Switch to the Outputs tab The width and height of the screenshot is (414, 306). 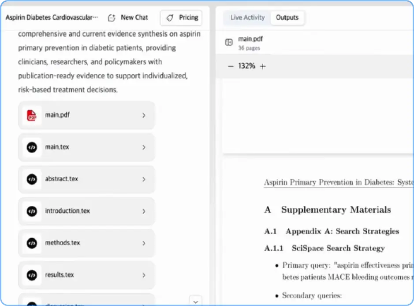tap(287, 18)
